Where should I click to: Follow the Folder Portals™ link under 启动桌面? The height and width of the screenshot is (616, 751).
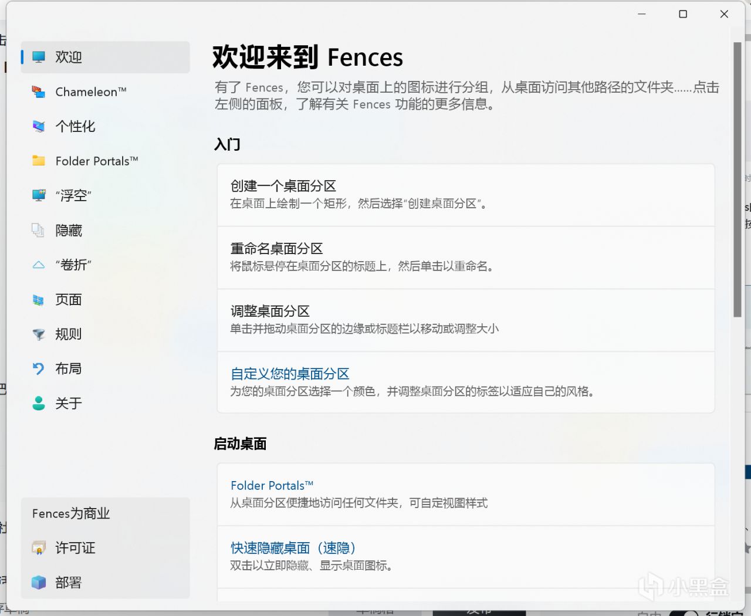(272, 485)
